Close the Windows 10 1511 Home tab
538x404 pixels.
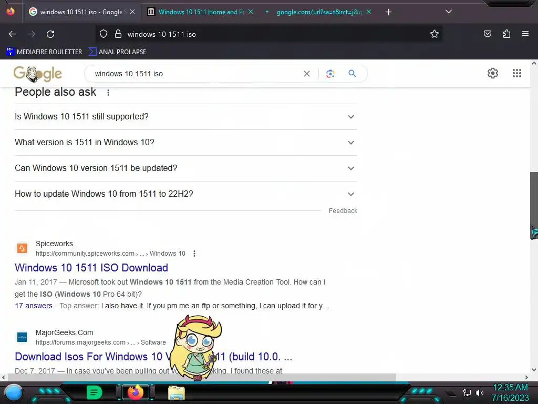[x=251, y=12]
